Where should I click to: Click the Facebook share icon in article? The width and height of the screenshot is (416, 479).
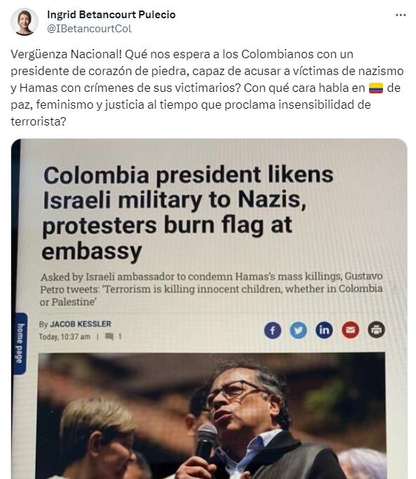(272, 330)
